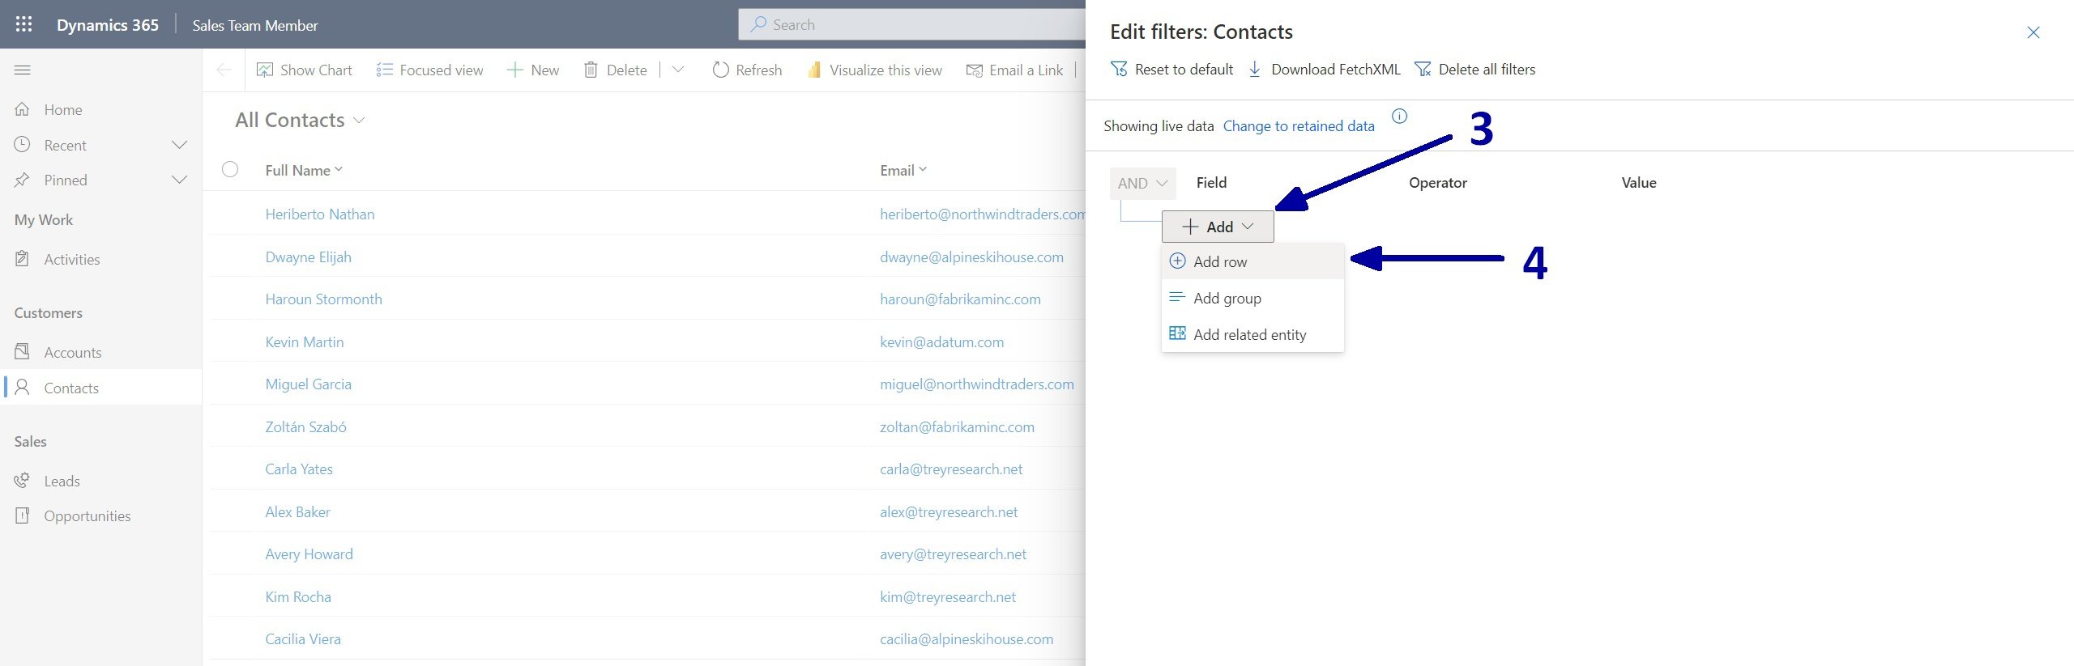Viewport: 2074px width, 666px height.
Task: Click the Contacts person icon
Action: 23,388
